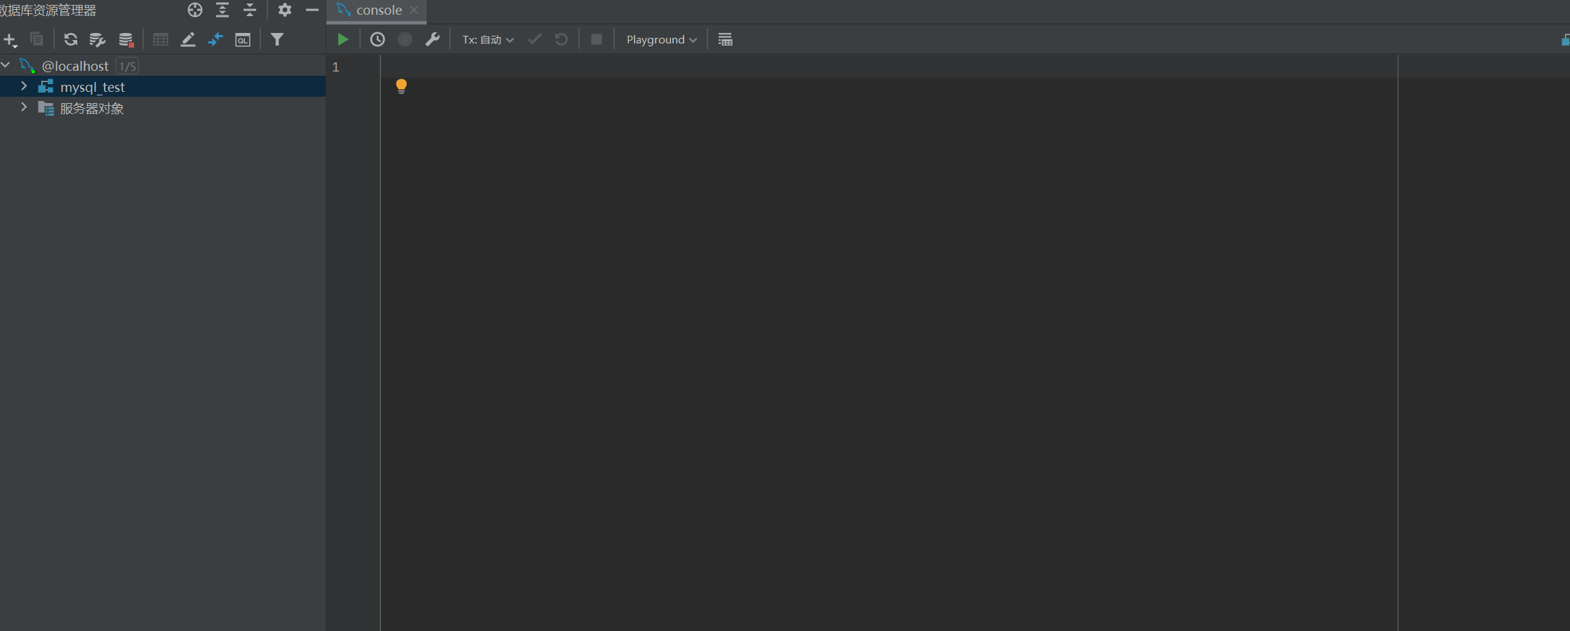Viewport: 1570px width, 631px height.
Task: Open console settings via the wrench icon
Action: pyautogui.click(x=432, y=39)
